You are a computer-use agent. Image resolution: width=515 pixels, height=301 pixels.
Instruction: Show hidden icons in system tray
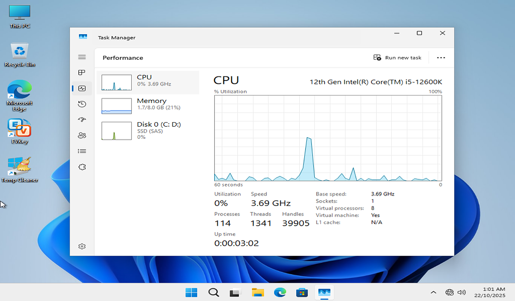point(433,292)
